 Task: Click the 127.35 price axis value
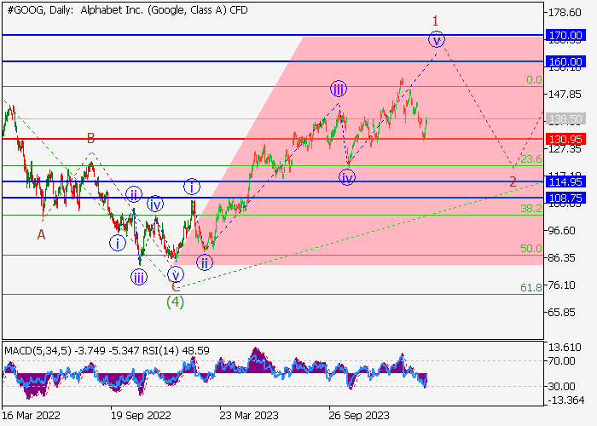click(565, 149)
